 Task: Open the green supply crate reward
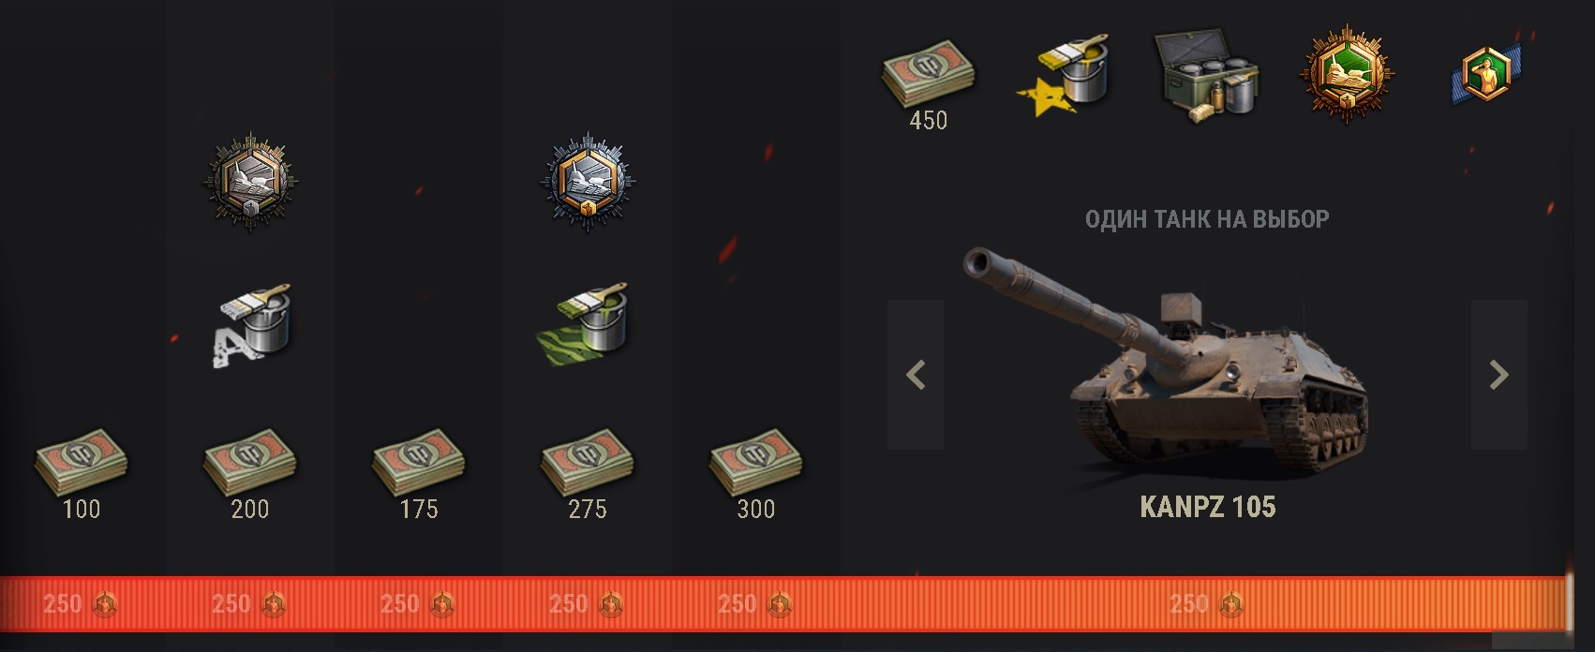point(1206,77)
